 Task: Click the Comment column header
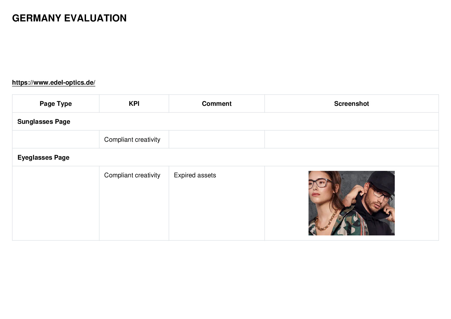[x=217, y=104]
